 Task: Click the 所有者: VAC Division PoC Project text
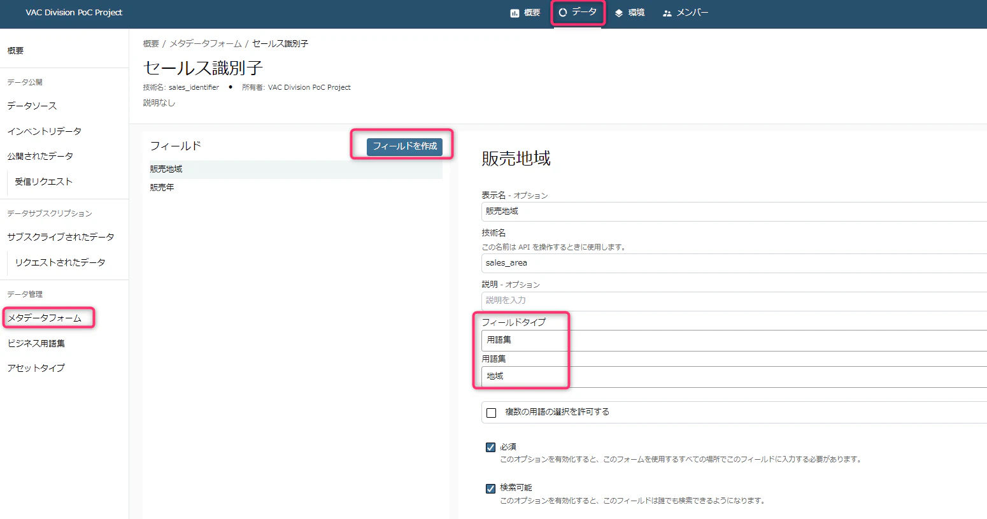click(296, 87)
